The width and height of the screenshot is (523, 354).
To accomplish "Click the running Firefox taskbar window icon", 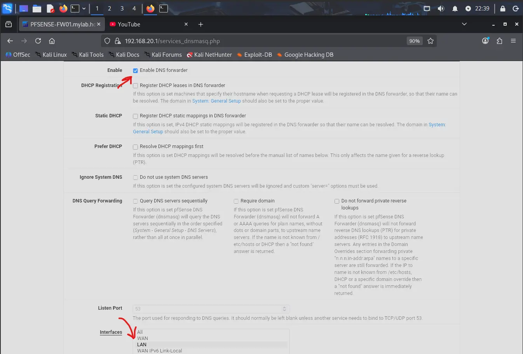I will [150, 8].
